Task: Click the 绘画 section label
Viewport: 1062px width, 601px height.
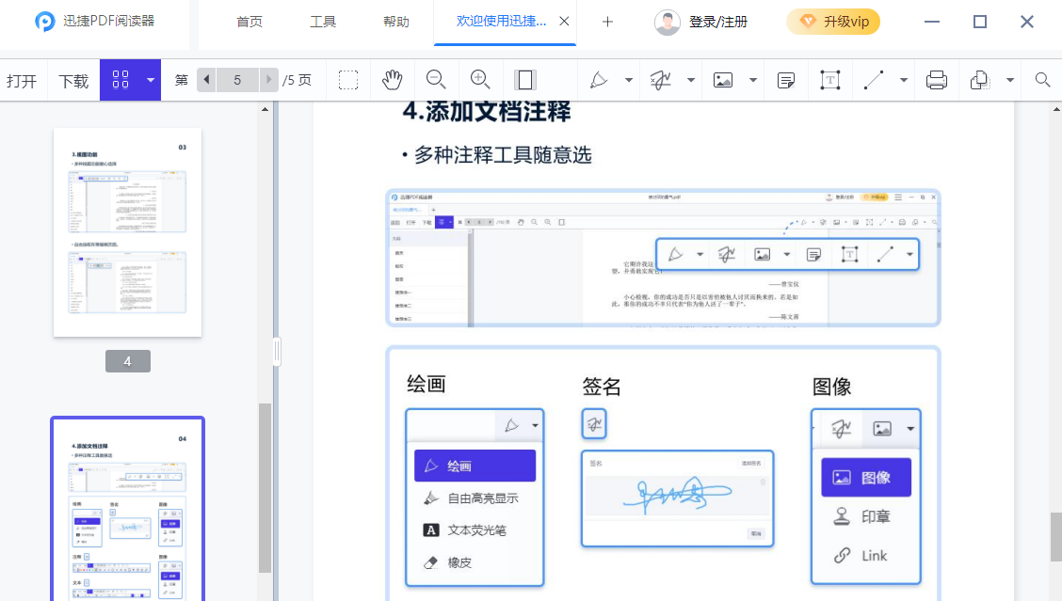Action: click(x=426, y=384)
